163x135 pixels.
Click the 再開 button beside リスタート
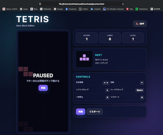pos(80,112)
